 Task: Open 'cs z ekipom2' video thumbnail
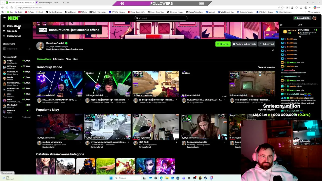[x=156, y=84]
